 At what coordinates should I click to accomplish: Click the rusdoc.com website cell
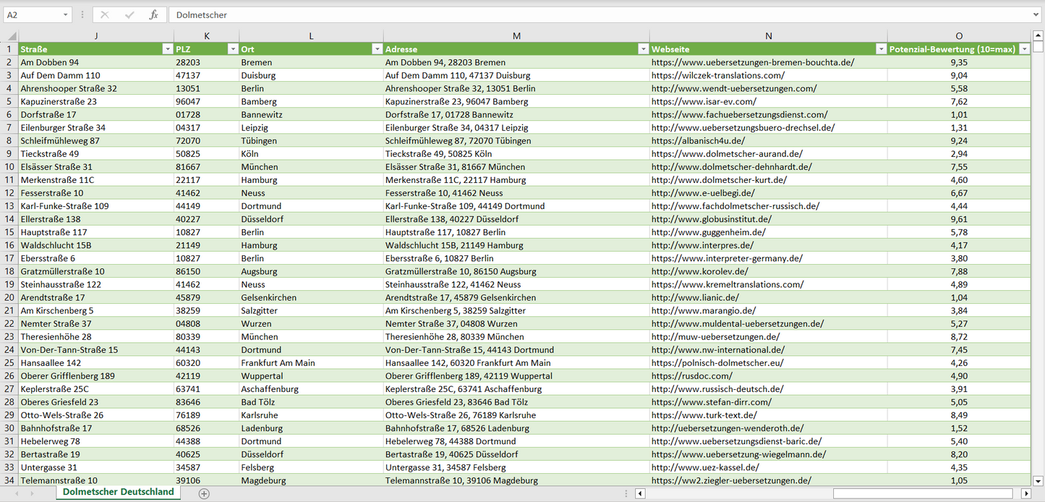click(x=691, y=376)
